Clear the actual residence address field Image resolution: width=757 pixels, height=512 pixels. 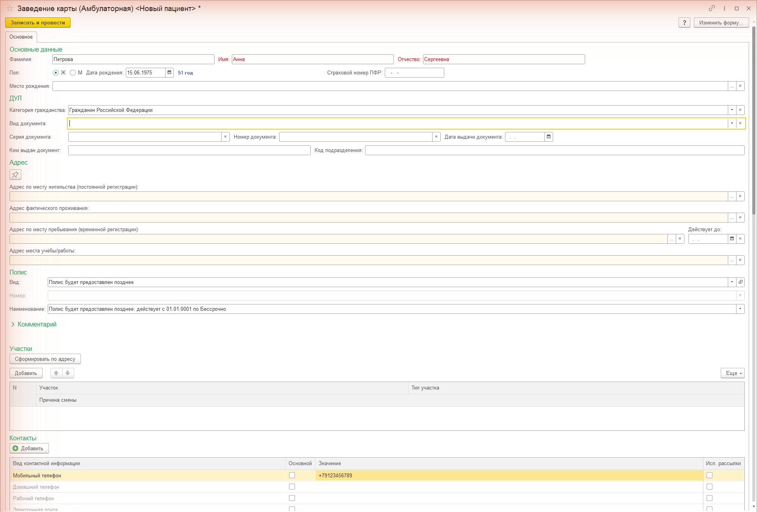[740, 217]
